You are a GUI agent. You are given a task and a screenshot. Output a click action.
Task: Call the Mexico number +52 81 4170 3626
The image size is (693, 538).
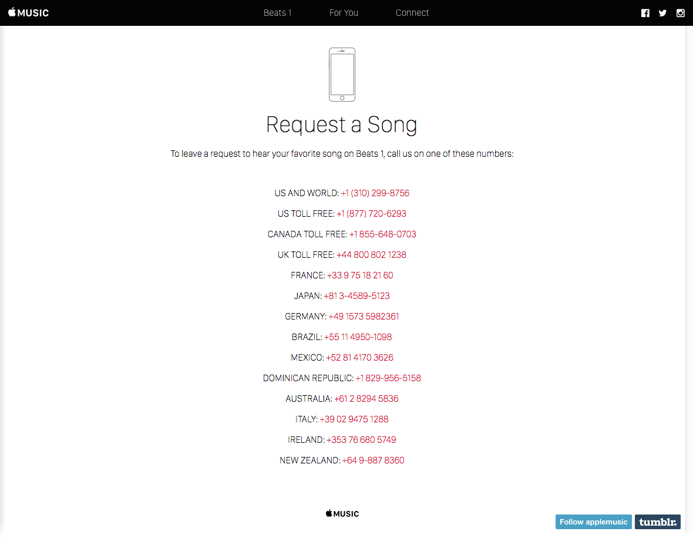click(360, 358)
